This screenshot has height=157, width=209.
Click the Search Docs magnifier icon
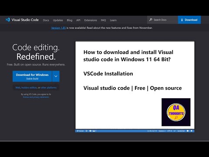(151, 20)
